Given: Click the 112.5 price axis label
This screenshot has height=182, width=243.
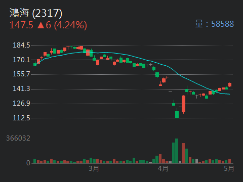Looking at the screenshot, I should pyautogui.click(x=21, y=118).
